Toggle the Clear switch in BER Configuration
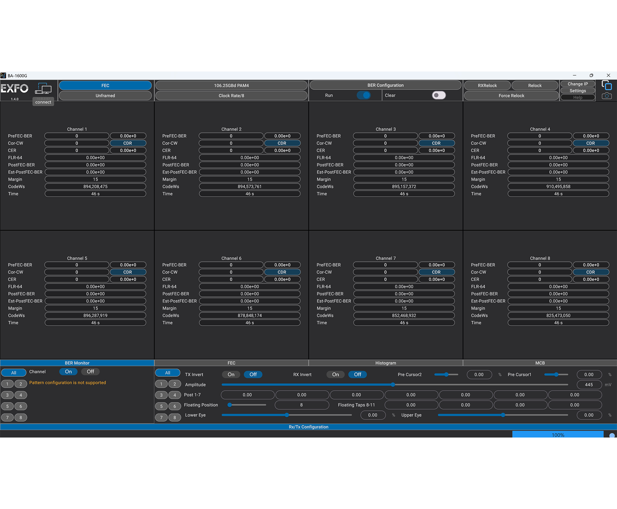Screen dimensions: 617x509 pos(439,95)
